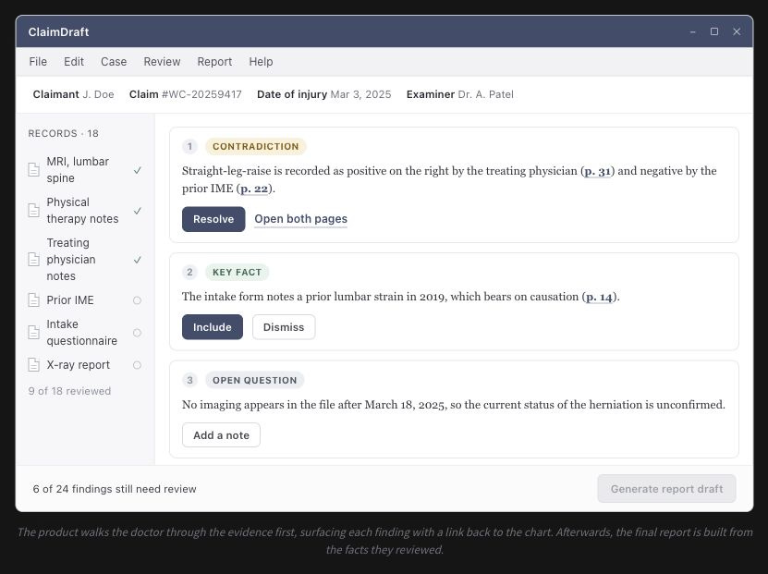The height and width of the screenshot is (574, 768).
Task: Open the Report menu
Action: [214, 62]
